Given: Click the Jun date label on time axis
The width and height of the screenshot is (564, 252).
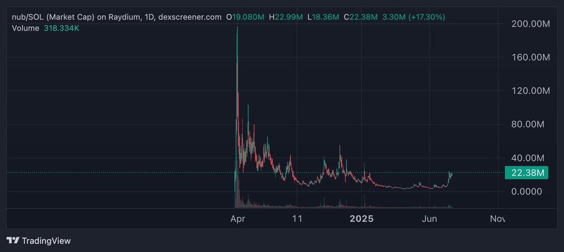Looking at the screenshot, I should (429, 219).
